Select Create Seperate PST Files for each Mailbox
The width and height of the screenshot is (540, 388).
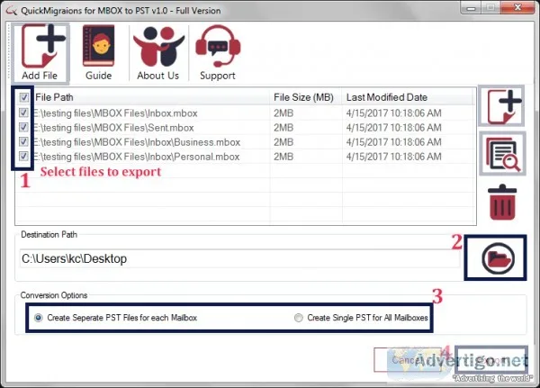point(116,318)
